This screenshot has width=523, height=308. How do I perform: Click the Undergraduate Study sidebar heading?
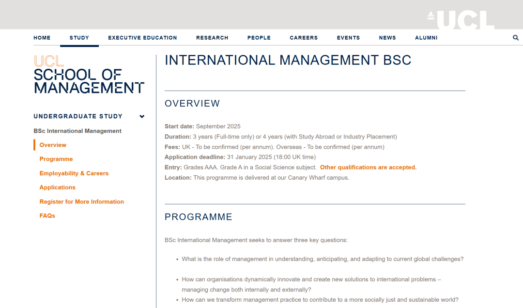click(x=78, y=116)
